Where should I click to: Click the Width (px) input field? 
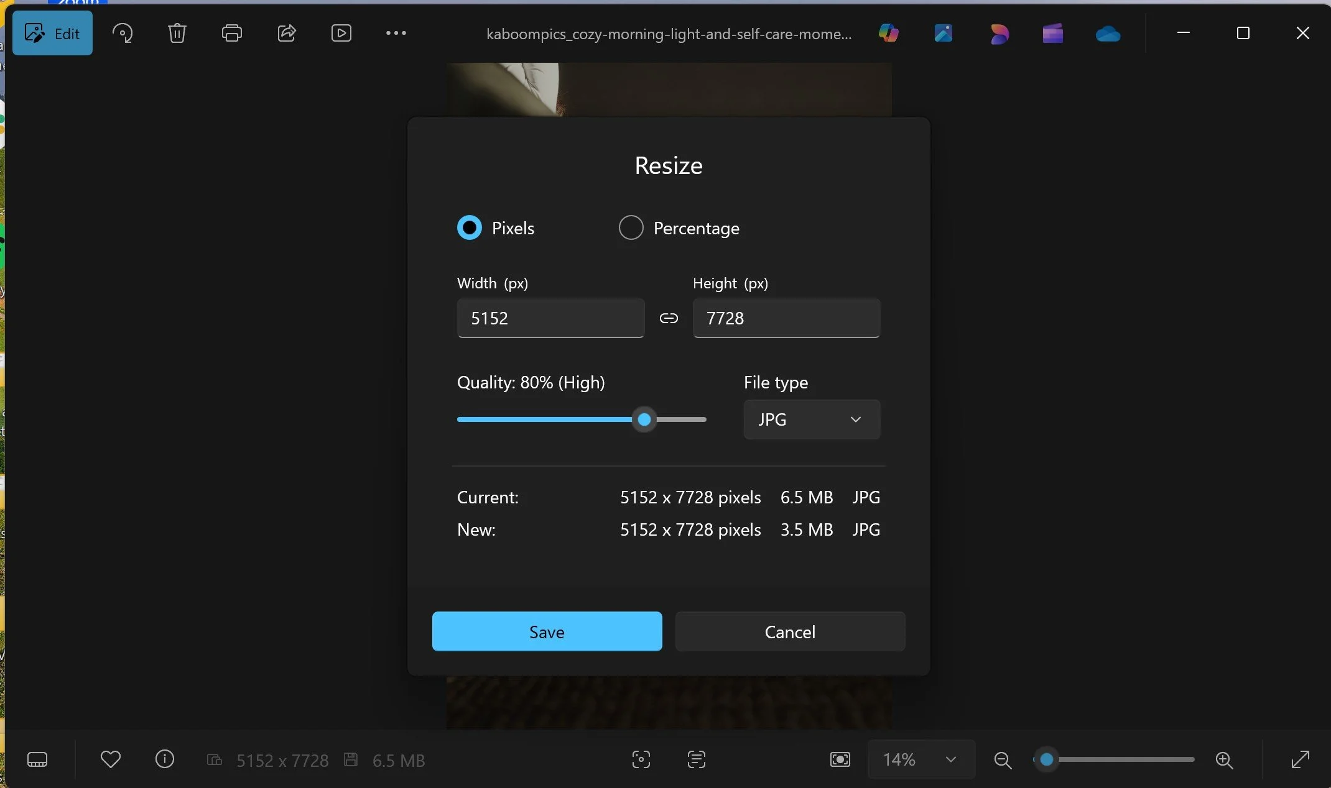(550, 318)
